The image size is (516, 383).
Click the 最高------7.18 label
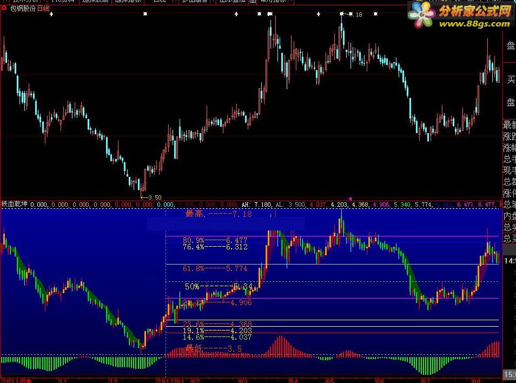pyautogui.click(x=219, y=214)
